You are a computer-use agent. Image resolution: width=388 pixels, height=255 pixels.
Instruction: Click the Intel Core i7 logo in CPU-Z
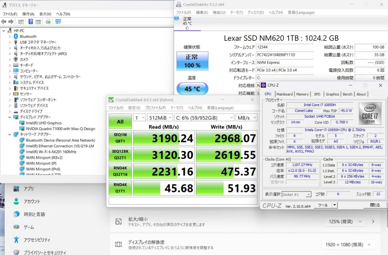click(370, 114)
